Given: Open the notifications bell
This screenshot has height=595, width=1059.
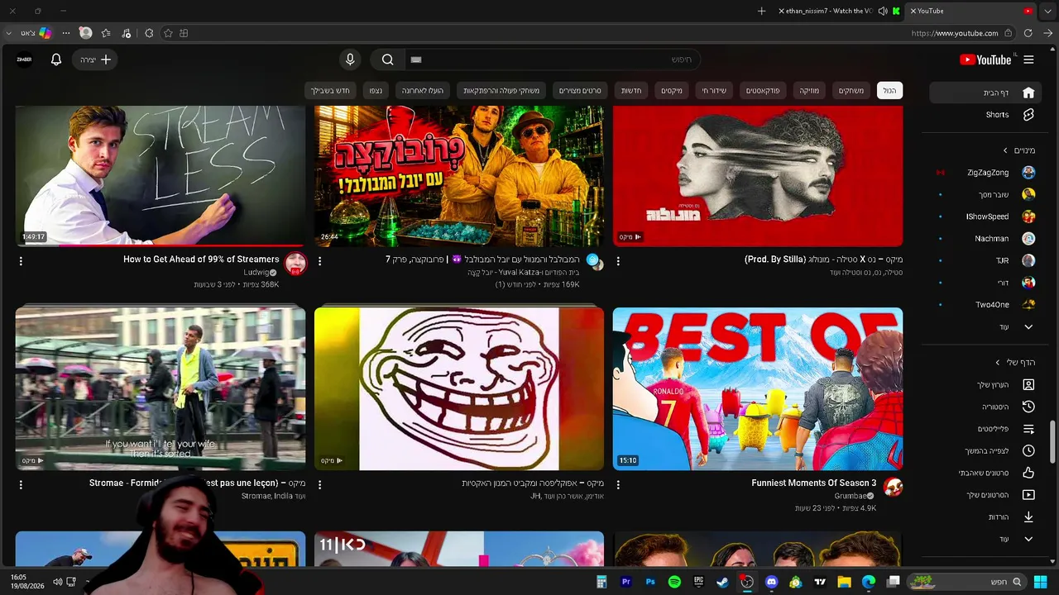Looking at the screenshot, I should coord(56,59).
